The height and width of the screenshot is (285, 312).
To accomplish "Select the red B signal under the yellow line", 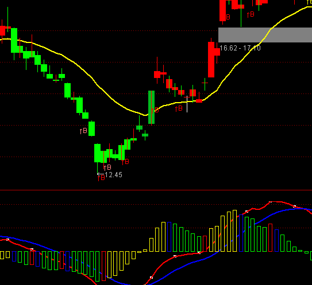I will tap(179, 108).
